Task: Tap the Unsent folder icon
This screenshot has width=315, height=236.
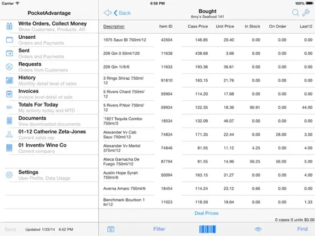Action: pyautogui.click(x=9, y=40)
